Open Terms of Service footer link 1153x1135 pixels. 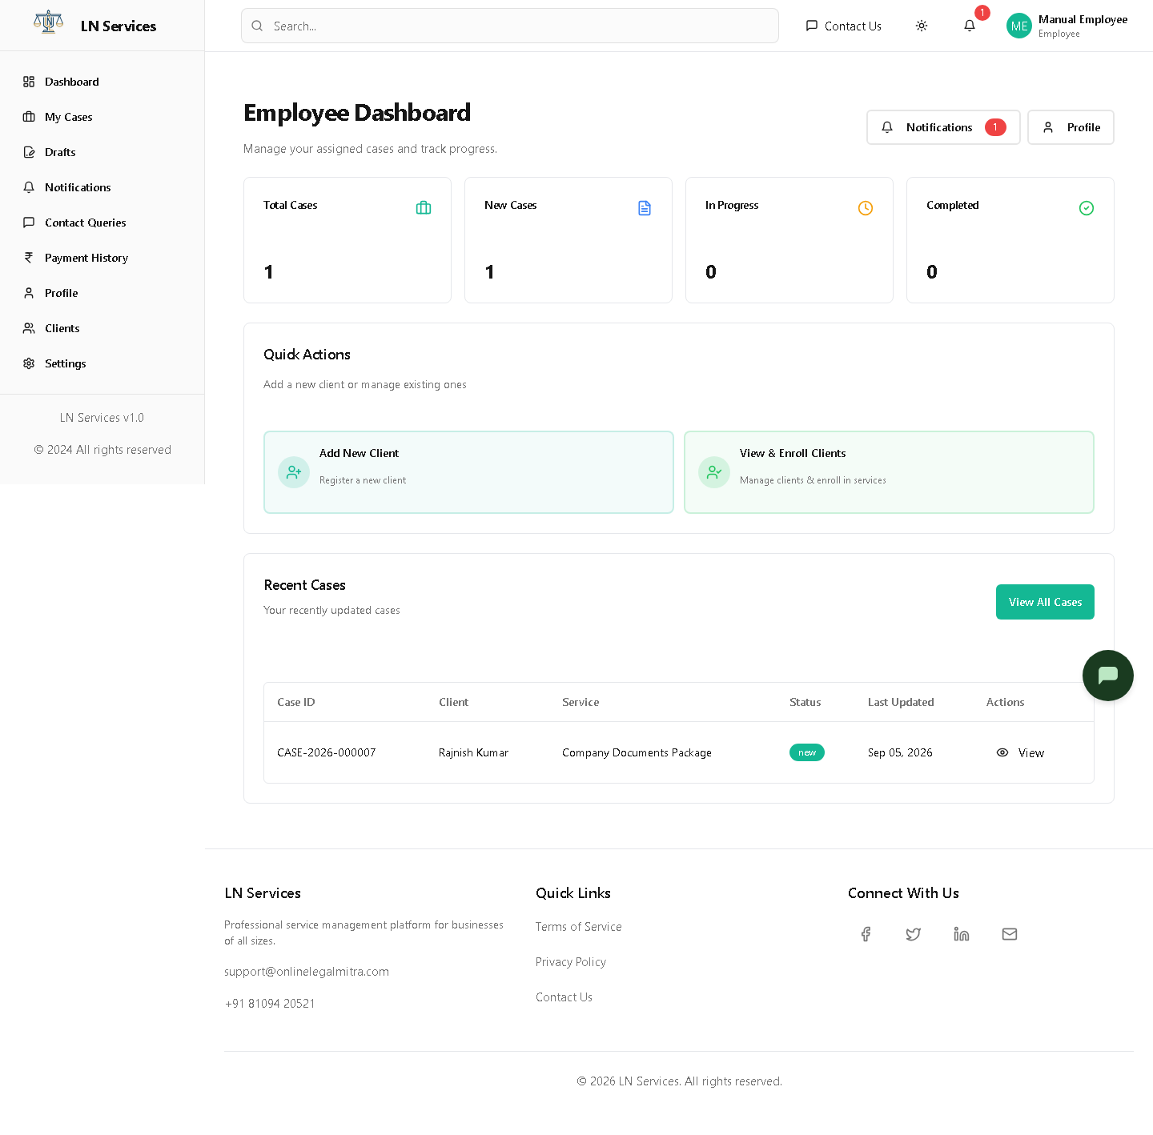point(578,927)
